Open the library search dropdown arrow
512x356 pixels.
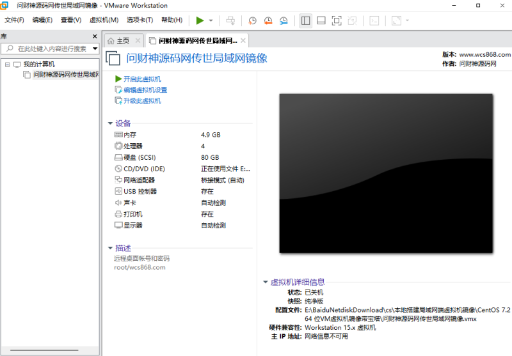(x=95, y=49)
